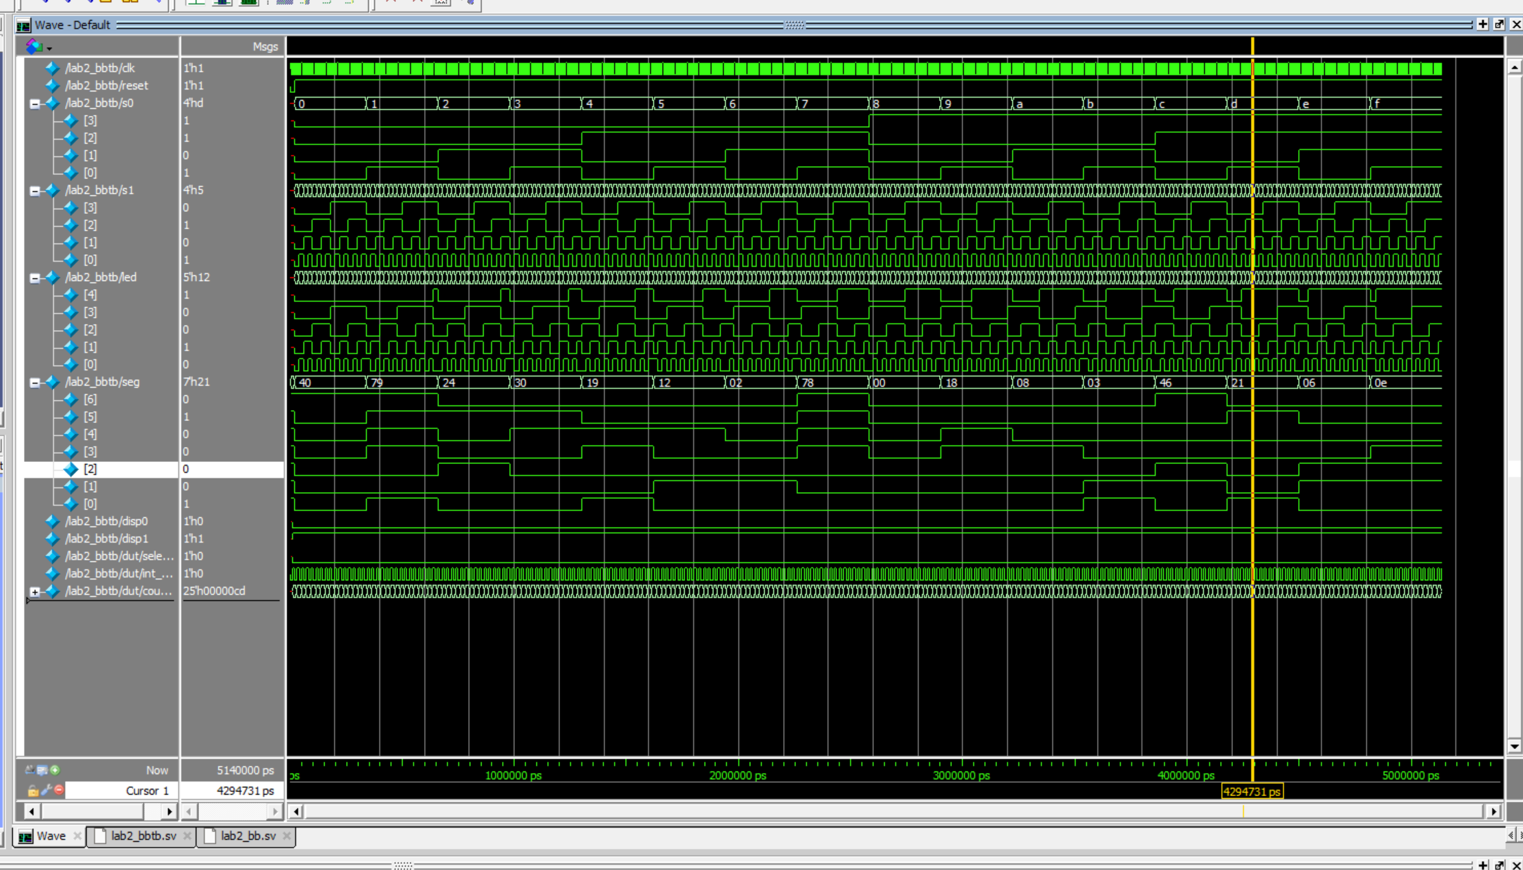The width and height of the screenshot is (1523, 870).
Task: Click the edit grid and timeline icon
Action: 42,770
